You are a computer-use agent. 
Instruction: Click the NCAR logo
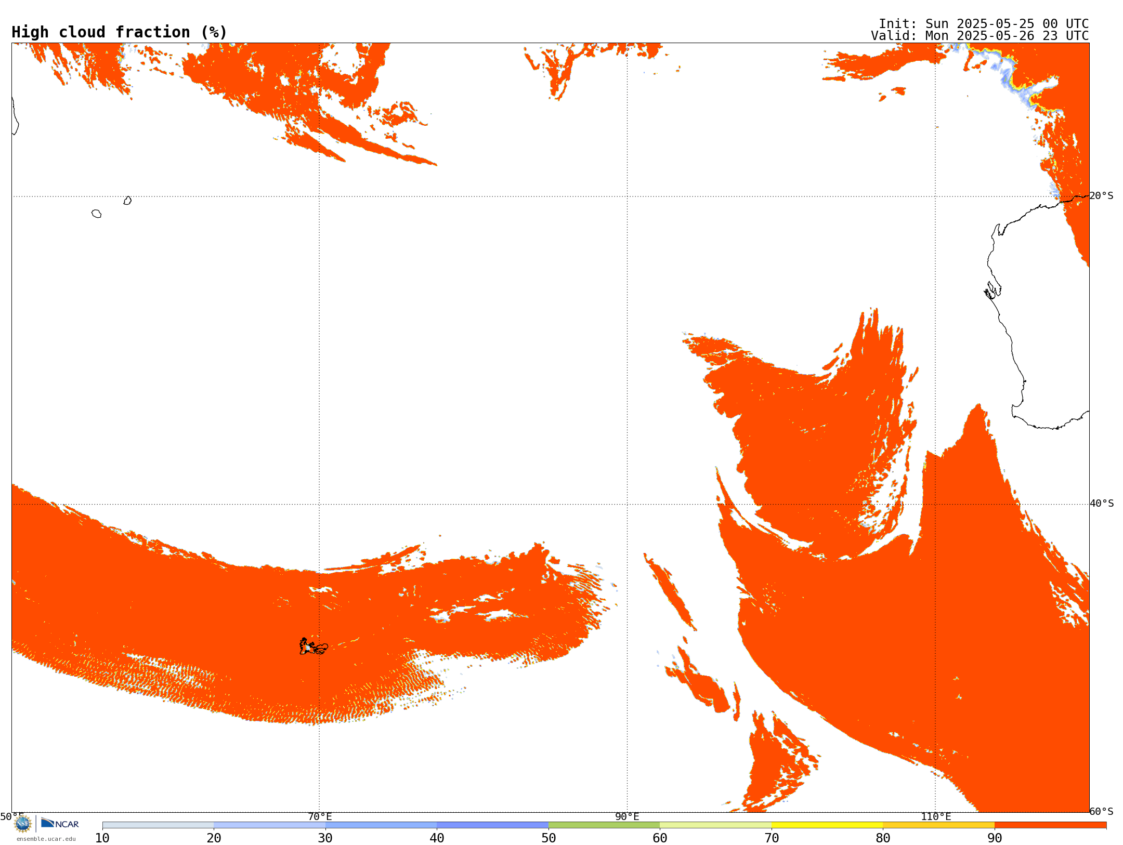60,823
